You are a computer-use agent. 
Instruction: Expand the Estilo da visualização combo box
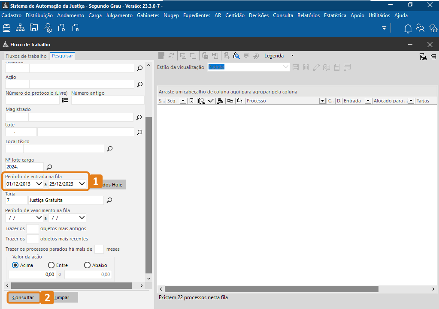click(285, 67)
